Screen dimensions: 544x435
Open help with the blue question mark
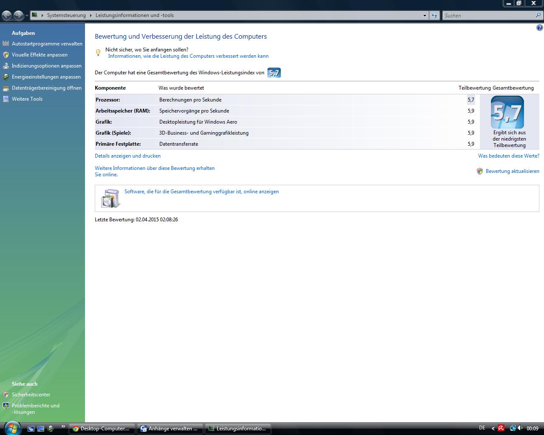(x=540, y=28)
